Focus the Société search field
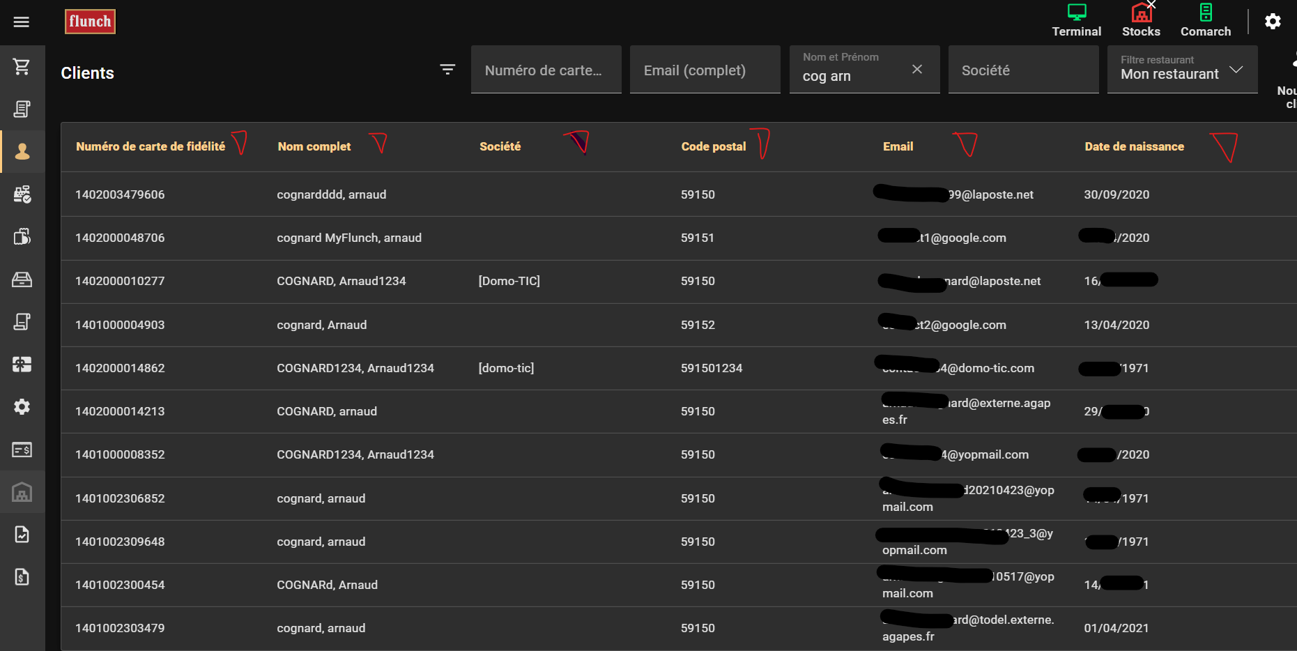1297x651 pixels. [x=1024, y=69]
